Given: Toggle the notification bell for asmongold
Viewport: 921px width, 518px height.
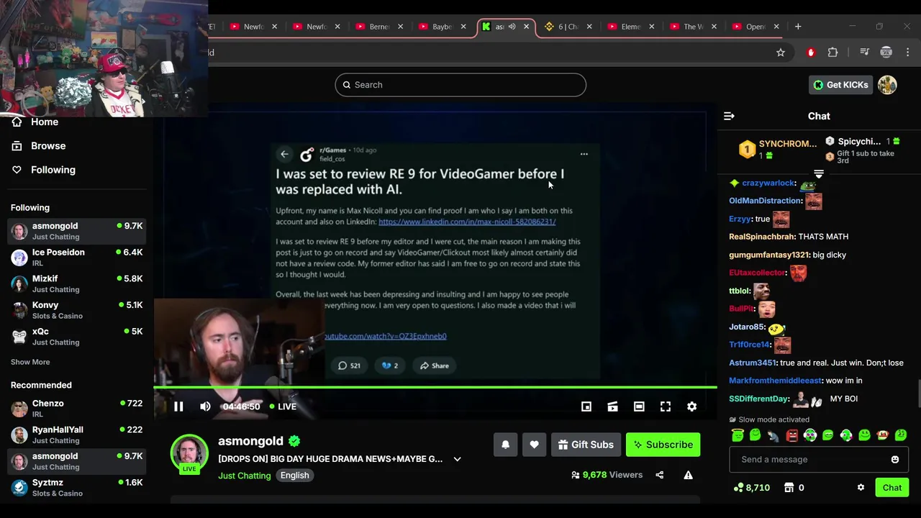Looking at the screenshot, I should (x=505, y=445).
